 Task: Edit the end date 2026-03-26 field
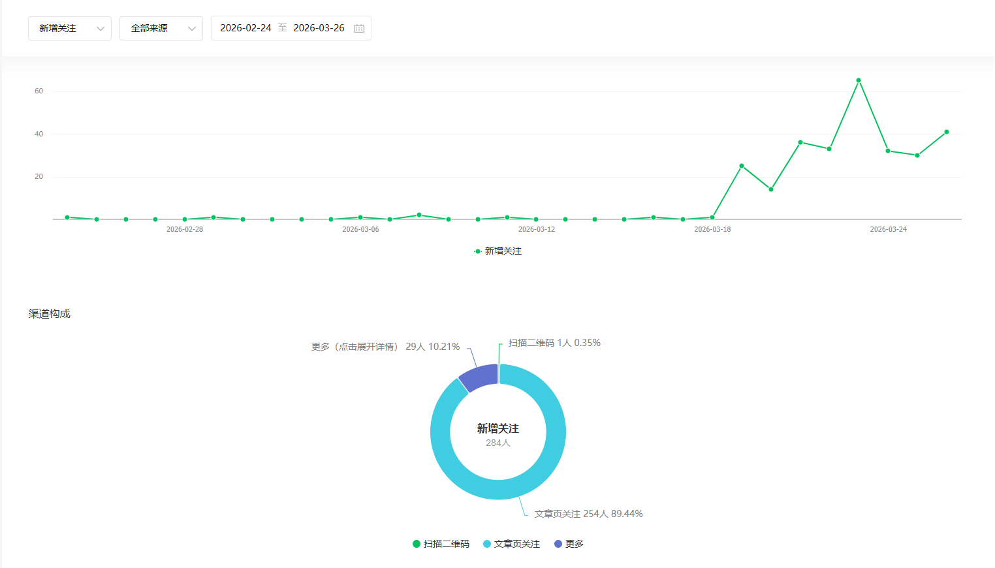[319, 28]
